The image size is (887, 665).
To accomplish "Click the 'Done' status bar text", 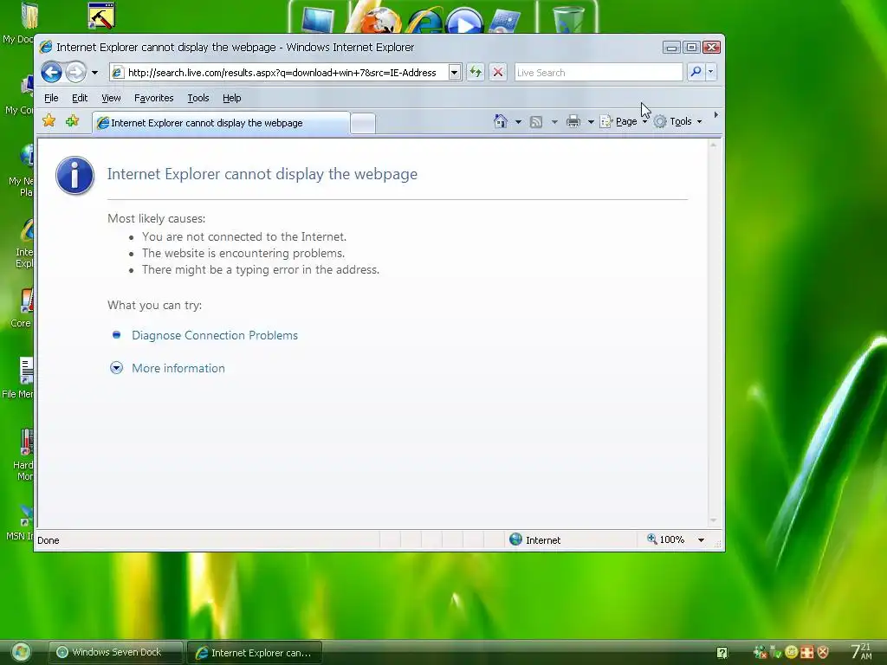I will [49, 540].
